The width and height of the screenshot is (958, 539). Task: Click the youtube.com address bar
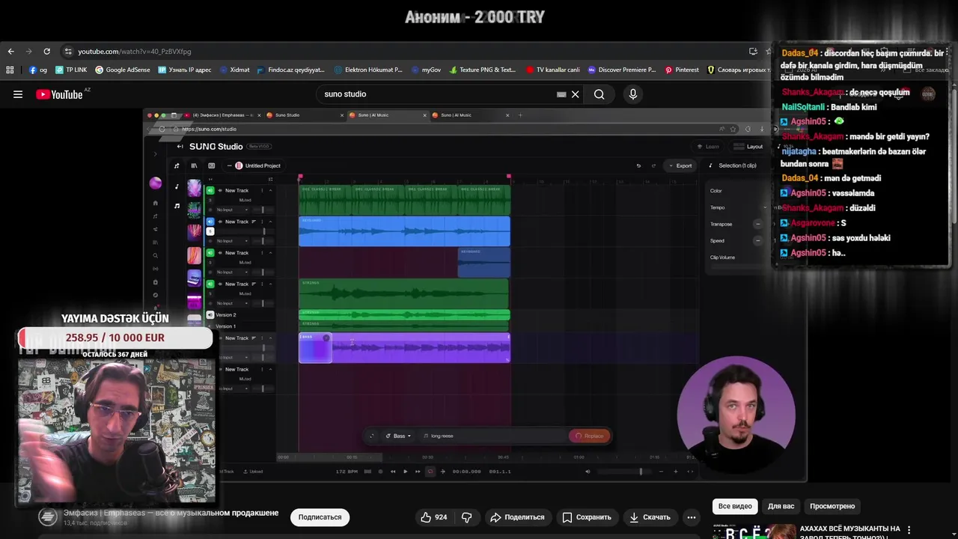click(x=404, y=52)
